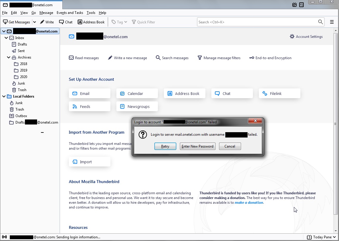Collapse the Archives folder tree

click(8, 57)
